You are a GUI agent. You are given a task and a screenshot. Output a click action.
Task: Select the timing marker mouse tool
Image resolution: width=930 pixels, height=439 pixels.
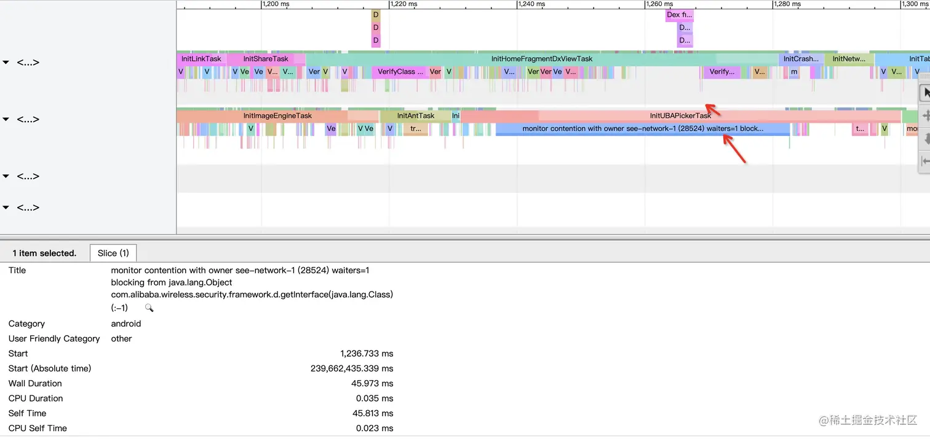(x=924, y=161)
